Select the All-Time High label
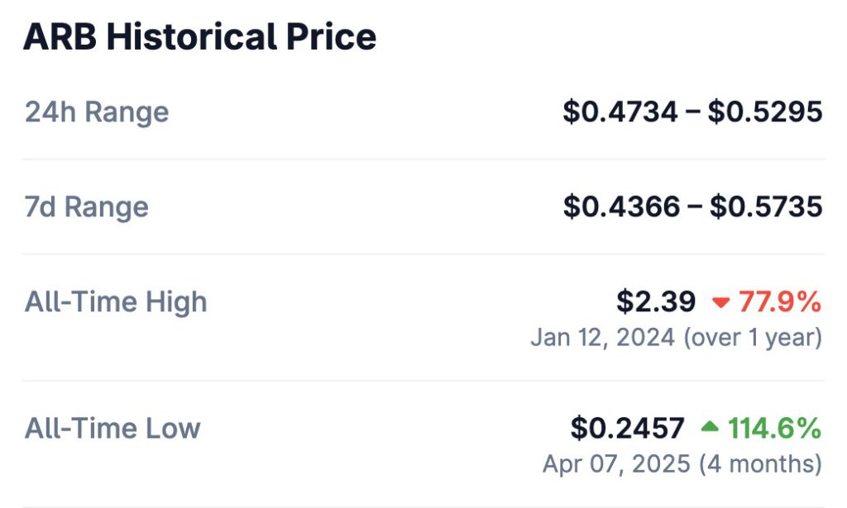Image resolution: width=847 pixels, height=508 pixels. pyautogui.click(x=116, y=302)
